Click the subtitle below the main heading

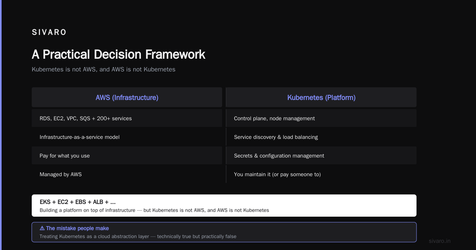click(104, 69)
